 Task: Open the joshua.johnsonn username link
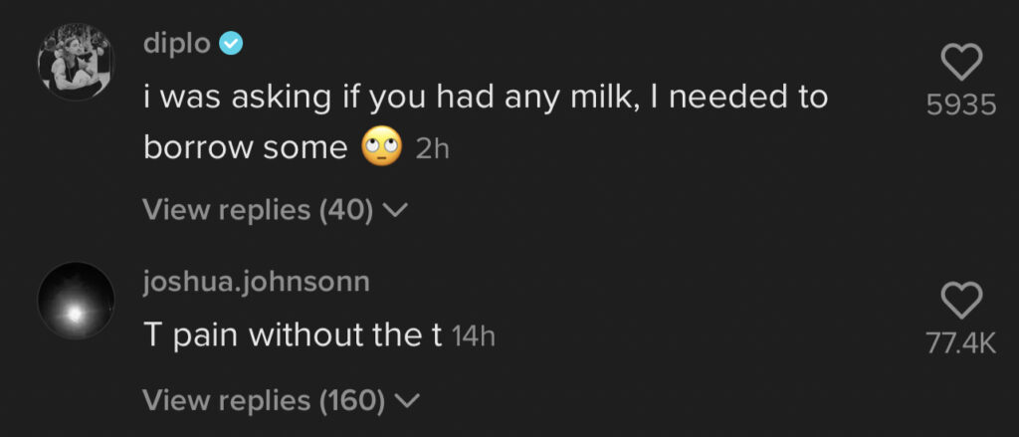point(257,282)
